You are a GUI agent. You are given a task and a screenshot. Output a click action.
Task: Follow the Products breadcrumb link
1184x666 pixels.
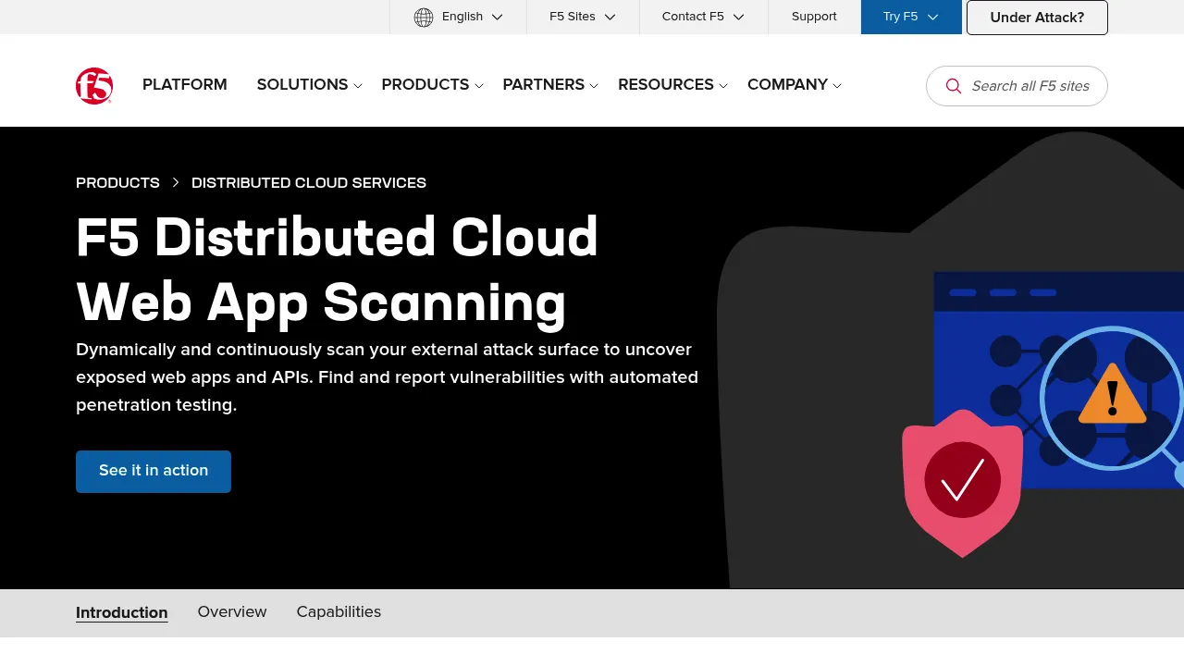pyautogui.click(x=117, y=182)
